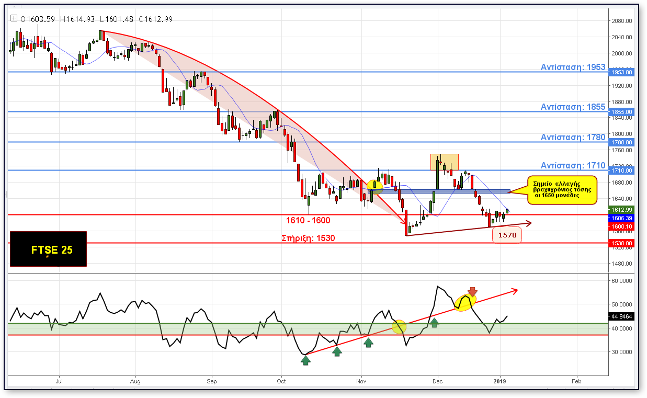Select the blue horizontal zone near 1650
This screenshot has height=398, width=647.
[x=438, y=191]
